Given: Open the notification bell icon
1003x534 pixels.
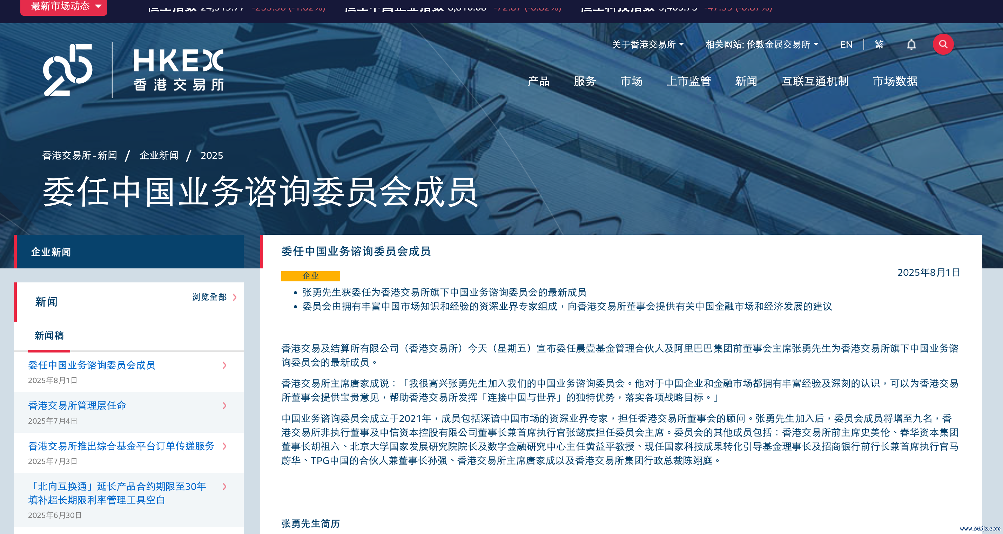Looking at the screenshot, I should [x=911, y=45].
